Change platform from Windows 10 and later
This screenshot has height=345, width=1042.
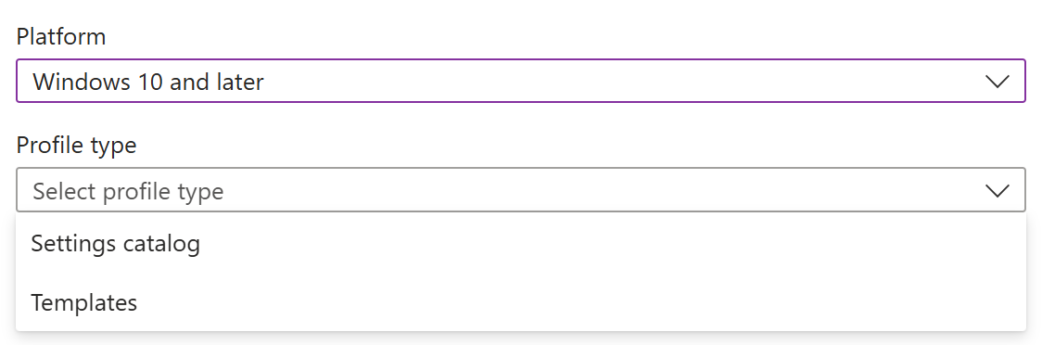(x=520, y=81)
